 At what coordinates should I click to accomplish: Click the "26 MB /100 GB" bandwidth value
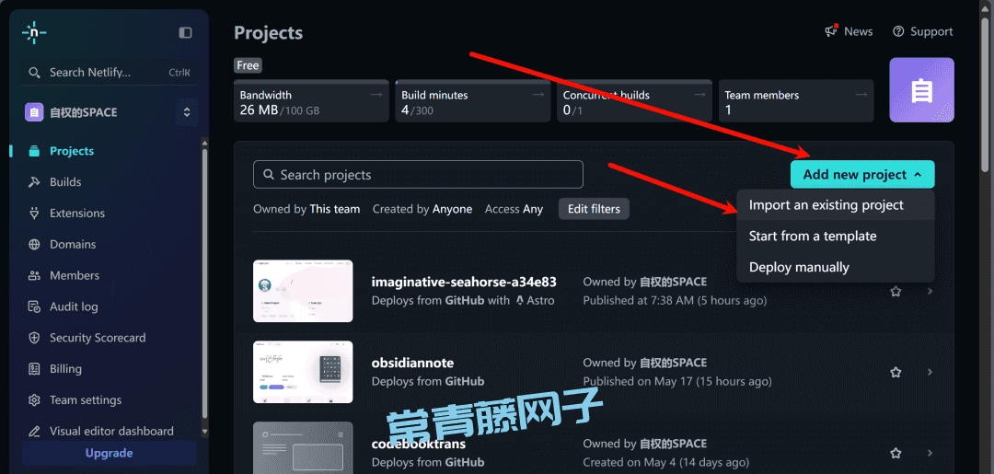click(x=280, y=110)
